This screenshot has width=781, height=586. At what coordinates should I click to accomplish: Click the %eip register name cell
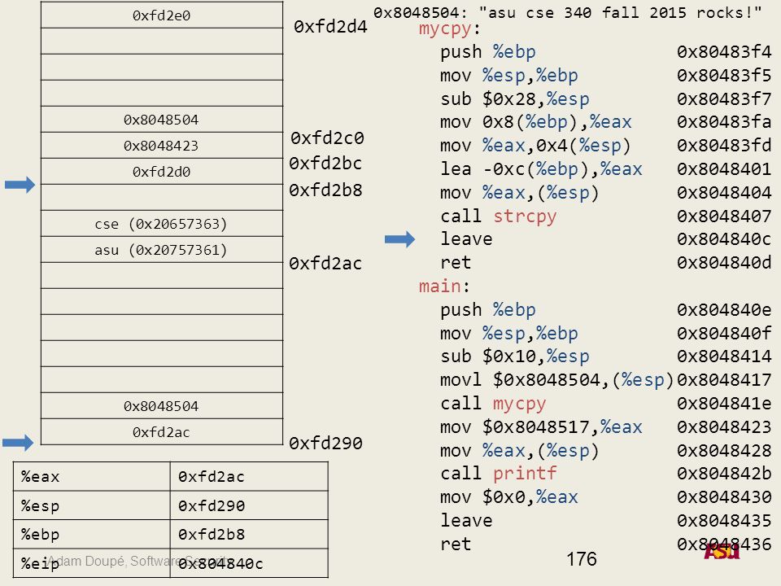92,563
